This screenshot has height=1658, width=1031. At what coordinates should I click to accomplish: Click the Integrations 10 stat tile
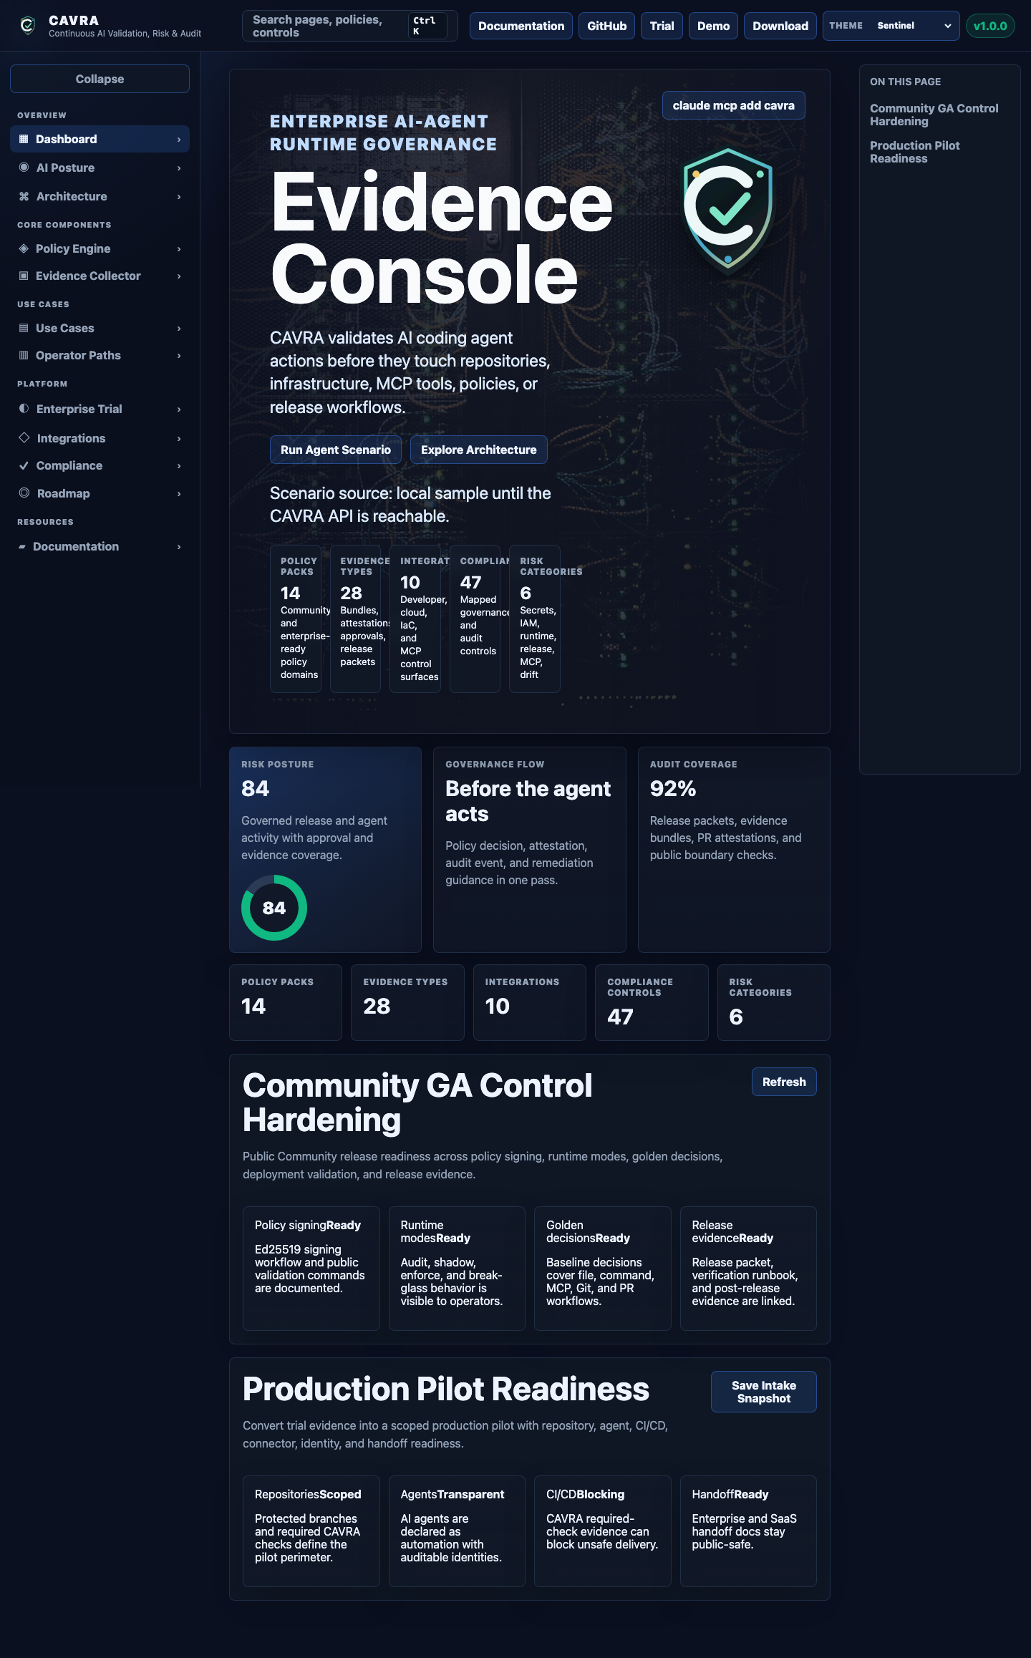[x=530, y=1002]
